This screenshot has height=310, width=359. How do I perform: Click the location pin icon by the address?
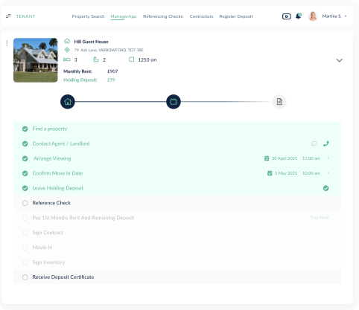pos(67,50)
